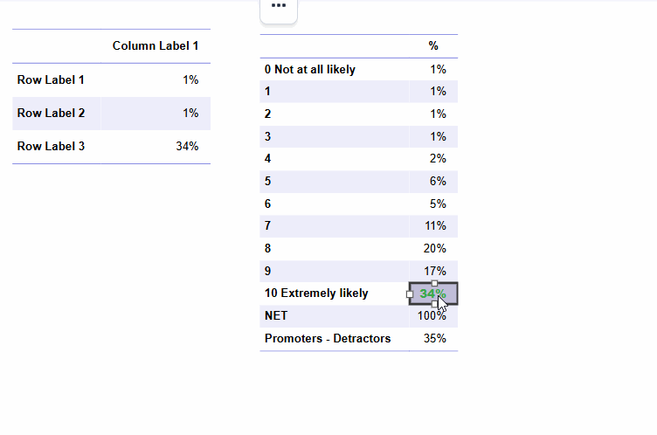Select the NET row label
The width and height of the screenshot is (657, 435).
[276, 315]
